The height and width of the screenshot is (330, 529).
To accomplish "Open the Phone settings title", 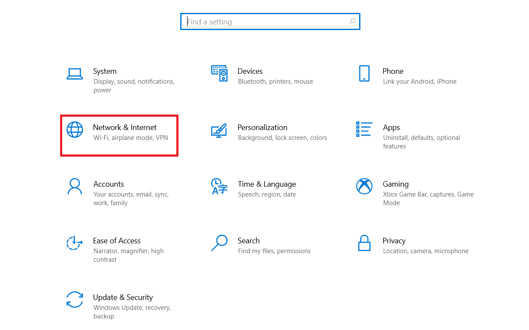I will pyautogui.click(x=393, y=71).
